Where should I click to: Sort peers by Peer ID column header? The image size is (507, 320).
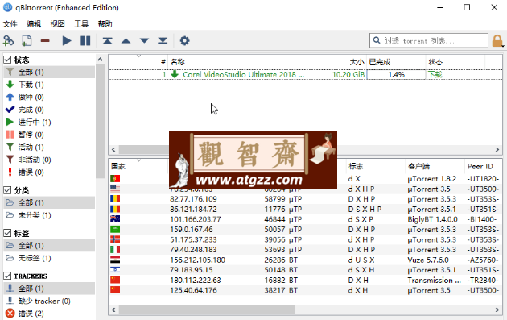pos(484,166)
